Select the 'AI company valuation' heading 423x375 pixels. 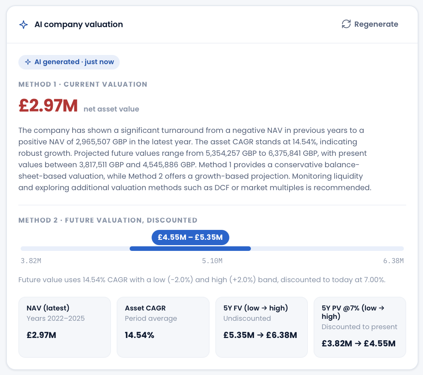[x=78, y=24]
